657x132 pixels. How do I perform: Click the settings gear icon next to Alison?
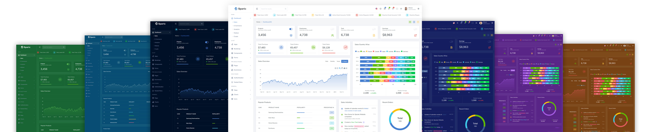tap(418, 9)
